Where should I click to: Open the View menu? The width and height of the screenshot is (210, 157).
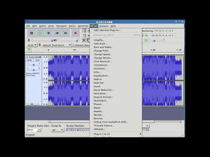[x=51, y=26]
